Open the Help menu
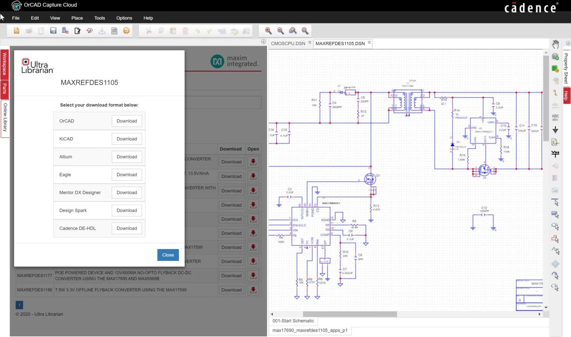The height and width of the screenshot is (337, 571). [148, 18]
